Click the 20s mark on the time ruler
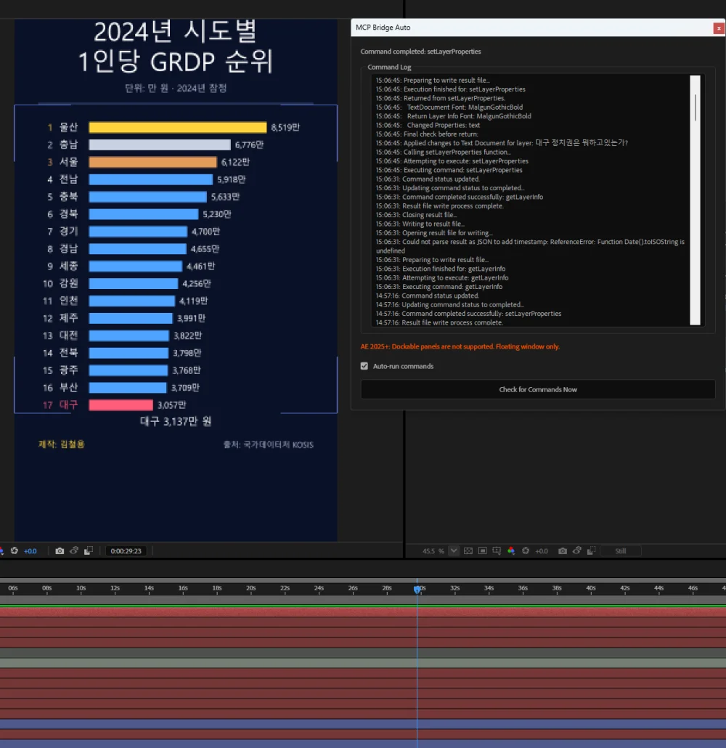This screenshot has width=726, height=748. [251, 588]
